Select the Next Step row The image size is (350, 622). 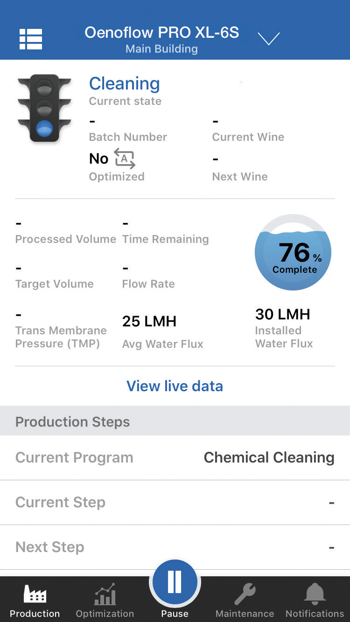point(175,547)
